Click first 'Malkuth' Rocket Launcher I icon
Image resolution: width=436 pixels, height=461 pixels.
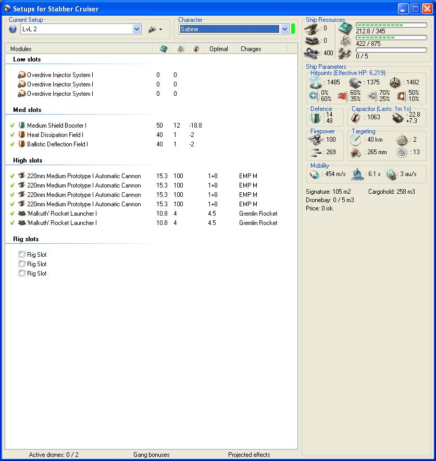coord(21,214)
